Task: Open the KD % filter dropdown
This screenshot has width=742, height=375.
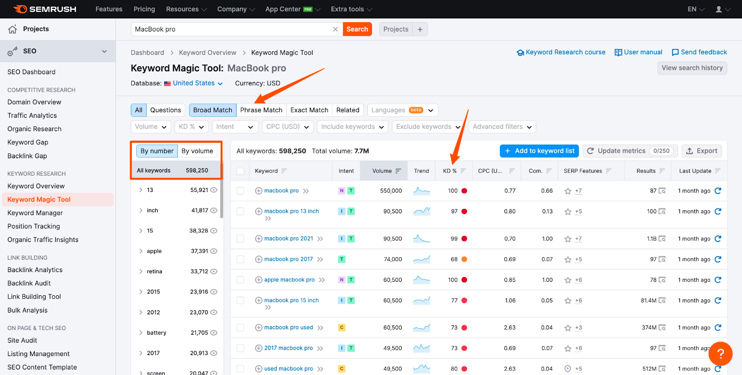Action: (x=192, y=127)
